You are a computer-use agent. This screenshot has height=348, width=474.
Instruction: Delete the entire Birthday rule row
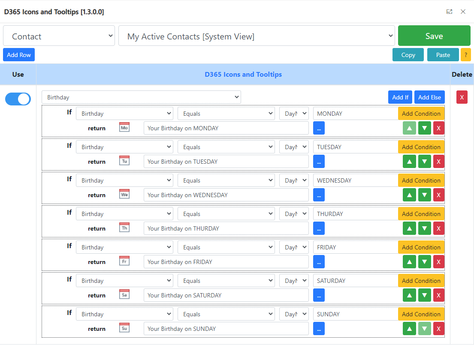point(462,97)
